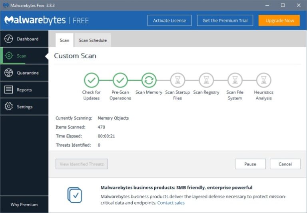Click the Check for Updates checkmark circle
The width and height of the screenshot is (307, 213).
[x=92, y=80]
